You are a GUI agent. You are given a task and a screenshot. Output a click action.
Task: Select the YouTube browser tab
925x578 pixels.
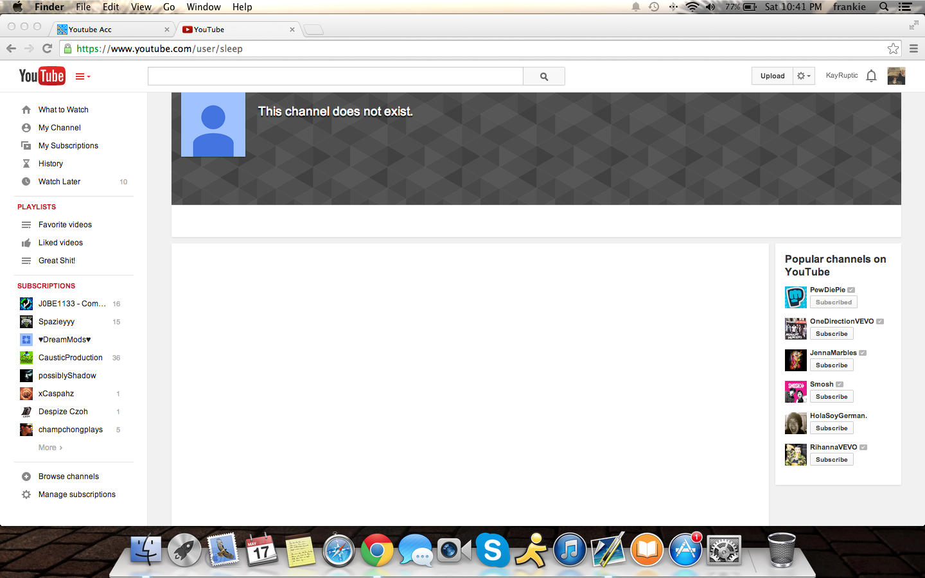coord(239,30)
